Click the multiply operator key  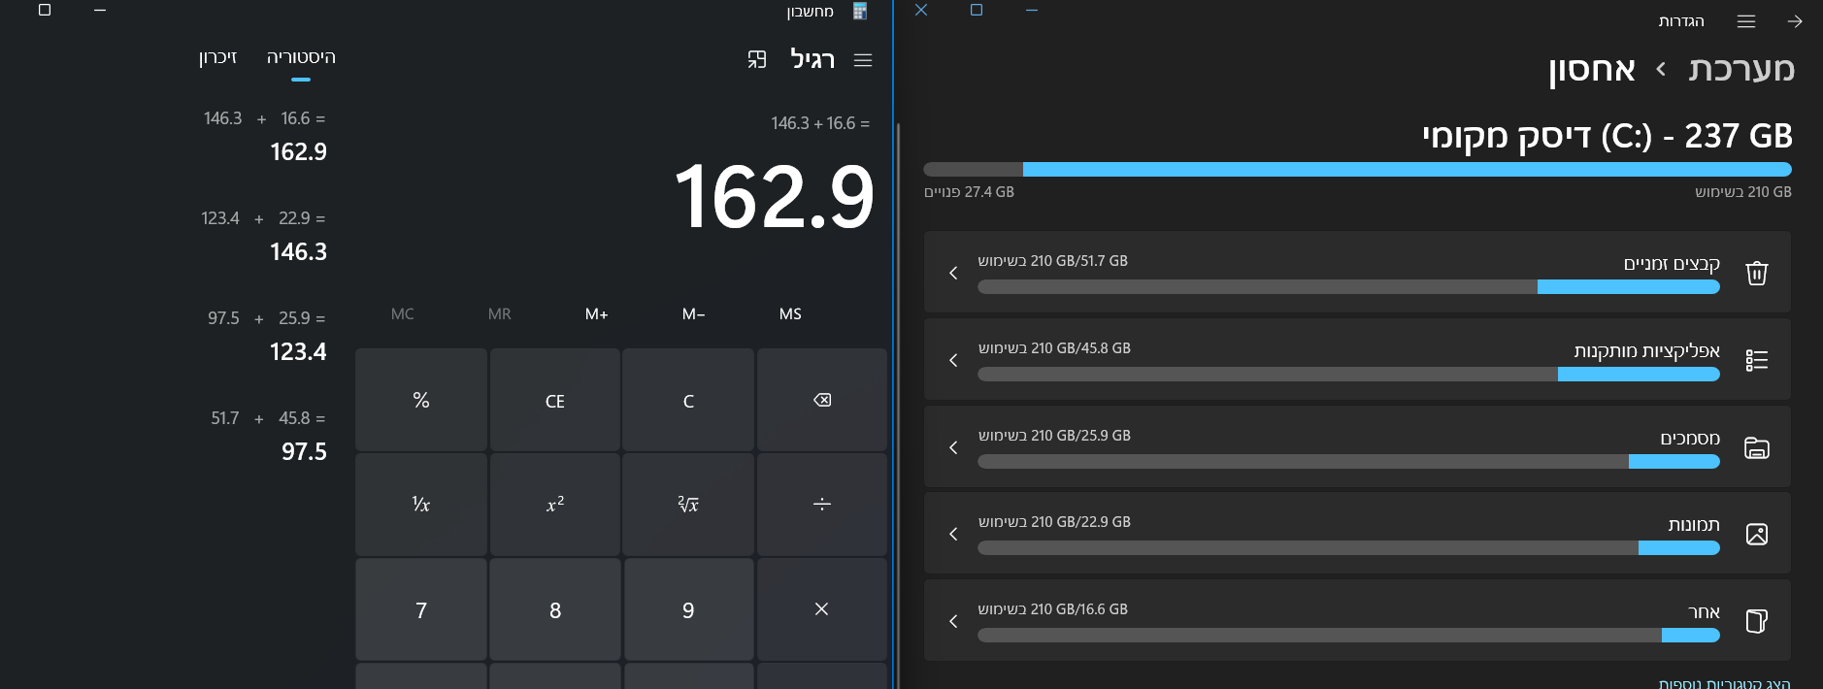(822, 609)
